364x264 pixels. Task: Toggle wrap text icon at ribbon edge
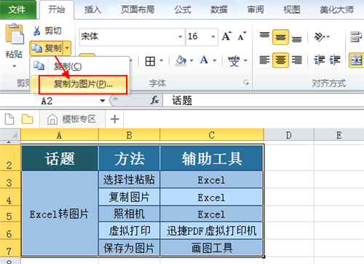tap(356, 37)
